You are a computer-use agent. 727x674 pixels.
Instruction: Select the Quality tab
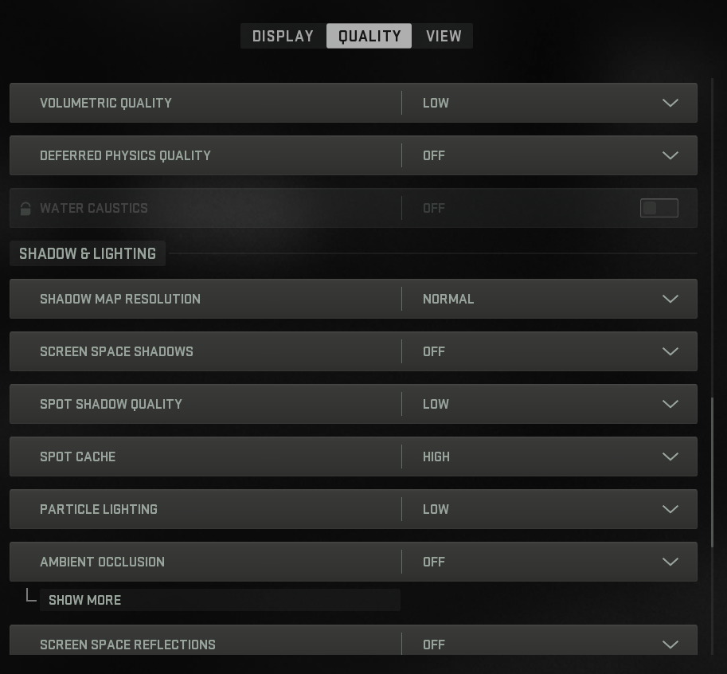coord(369,36)
